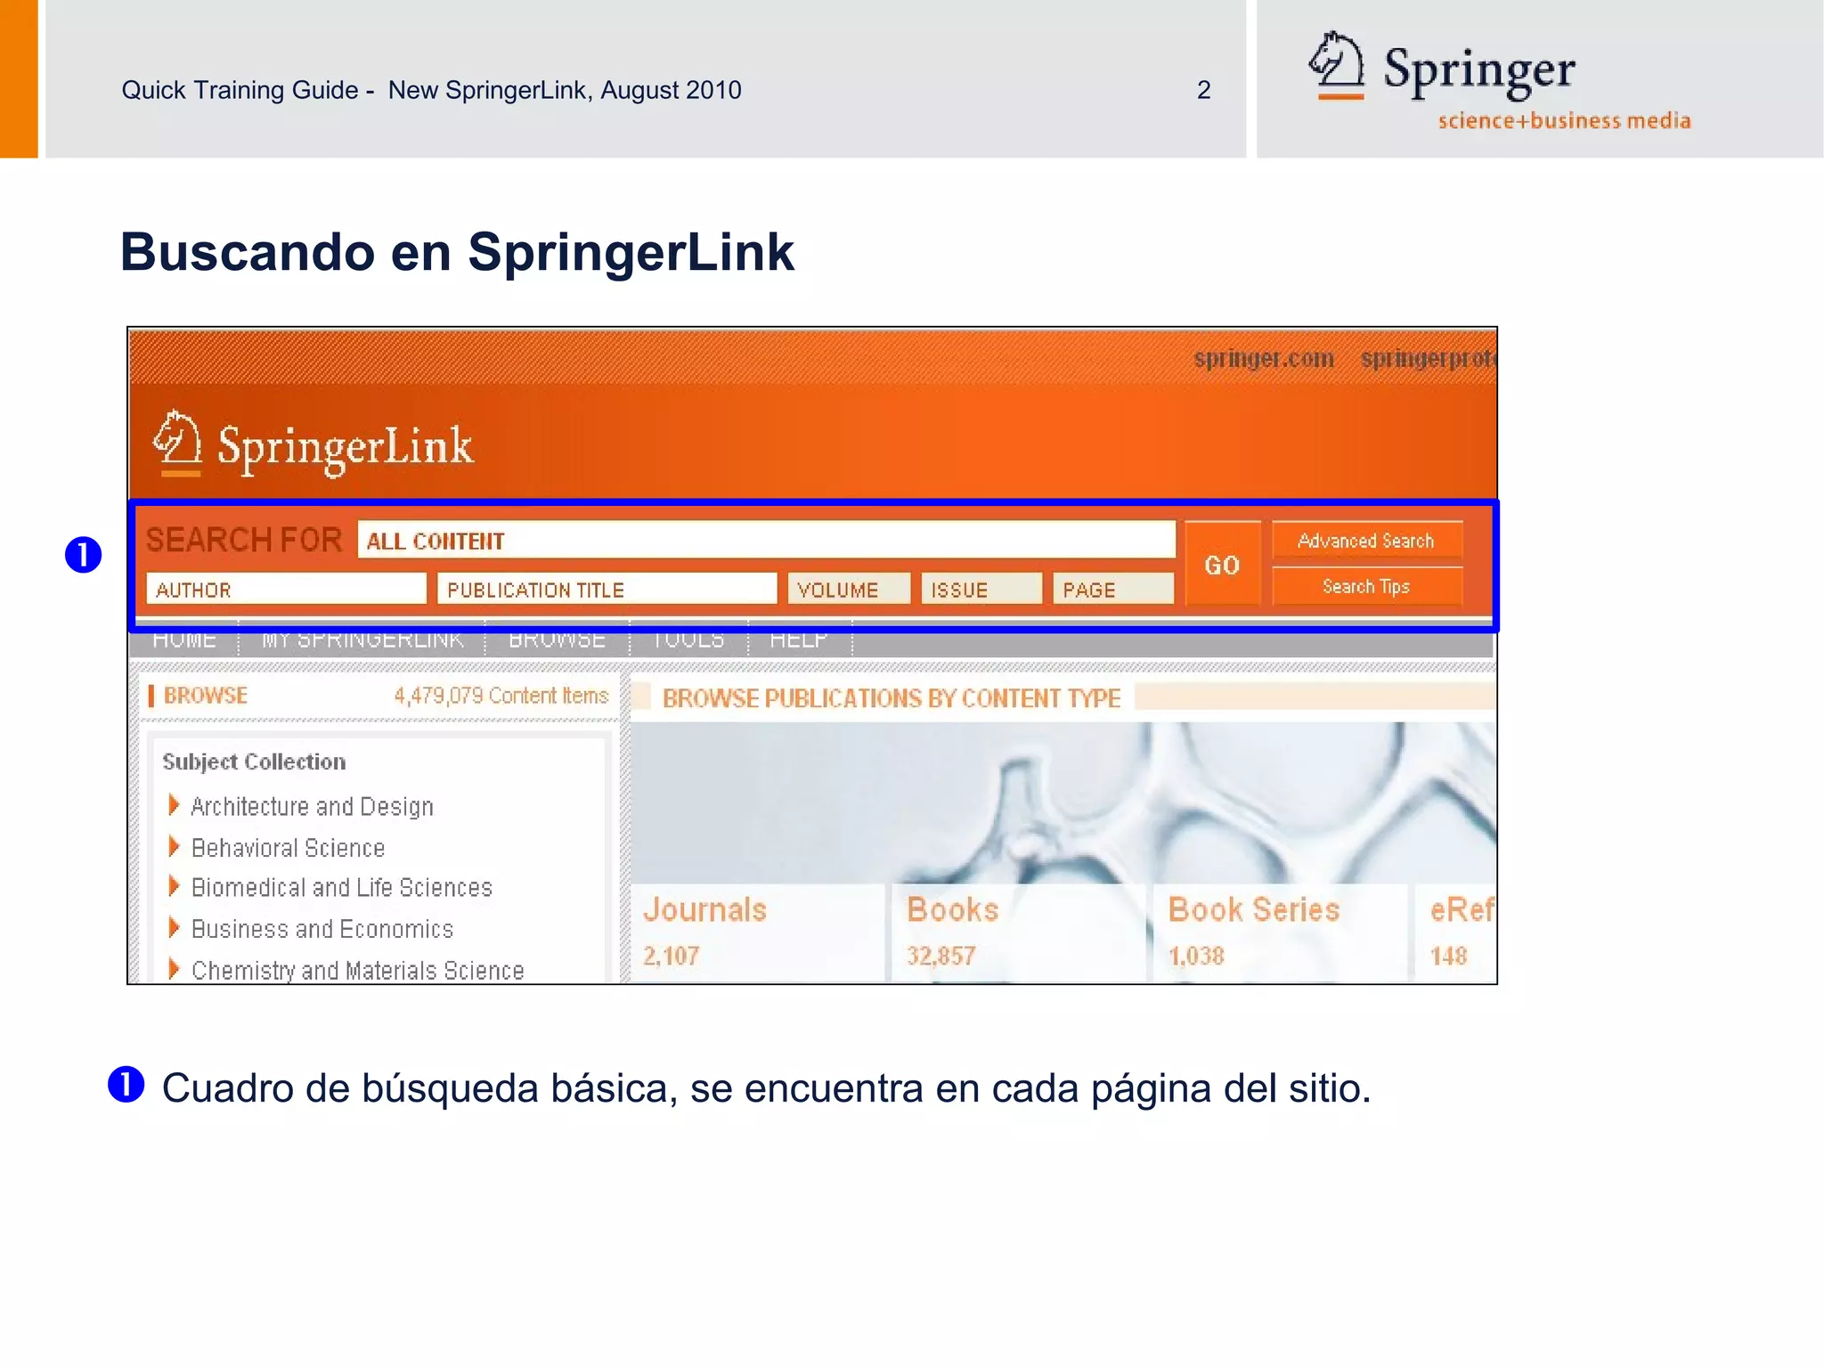Click the PAGE field

(1112, 590)
